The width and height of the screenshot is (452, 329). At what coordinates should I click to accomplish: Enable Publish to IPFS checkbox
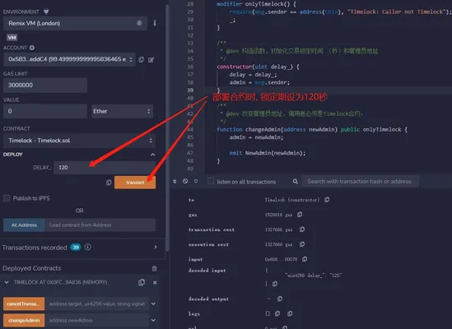[7, 198]
